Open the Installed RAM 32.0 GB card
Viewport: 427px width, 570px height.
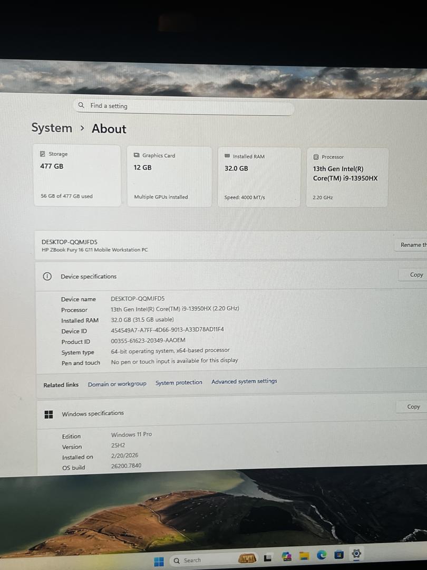(x=259, y=177)
